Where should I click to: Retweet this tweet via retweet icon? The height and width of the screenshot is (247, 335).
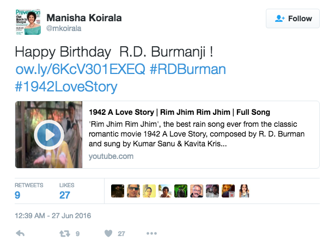click(x=65, y=234)
